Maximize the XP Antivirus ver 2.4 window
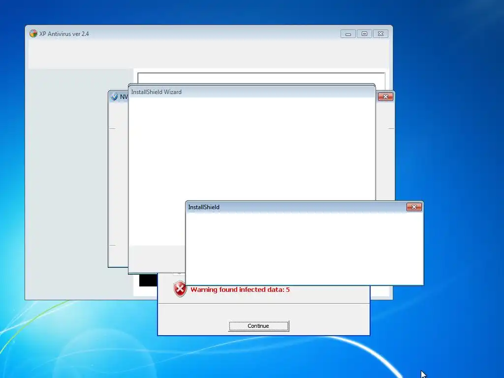The image size is (504, 378). click(365, 34)
